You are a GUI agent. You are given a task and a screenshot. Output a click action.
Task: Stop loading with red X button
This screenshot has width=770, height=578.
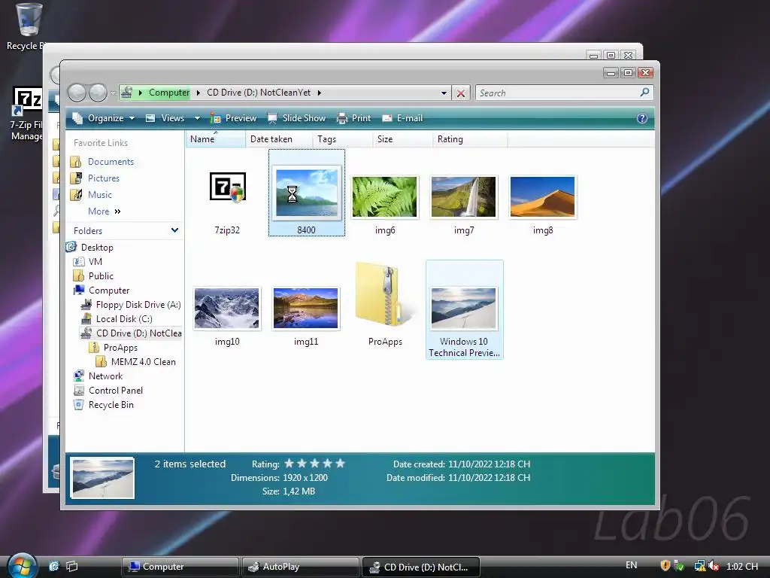(461, 93)
